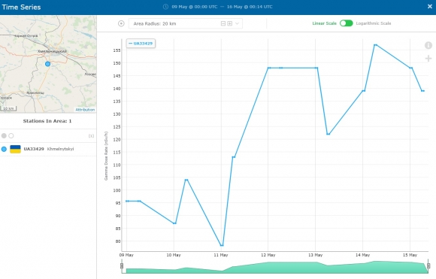Toggle the UA33429 station blue dot

4,149
